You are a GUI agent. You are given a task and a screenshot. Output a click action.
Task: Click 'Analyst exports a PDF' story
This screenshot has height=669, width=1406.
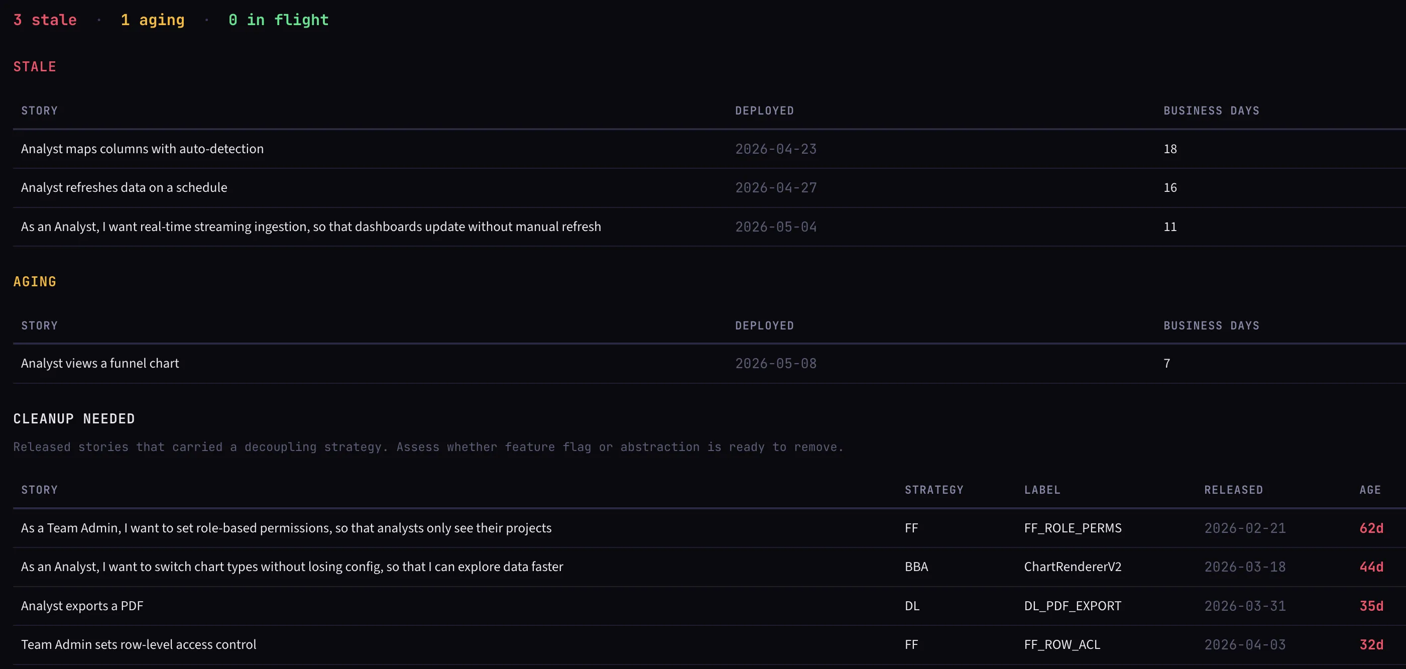click(82, 606)
